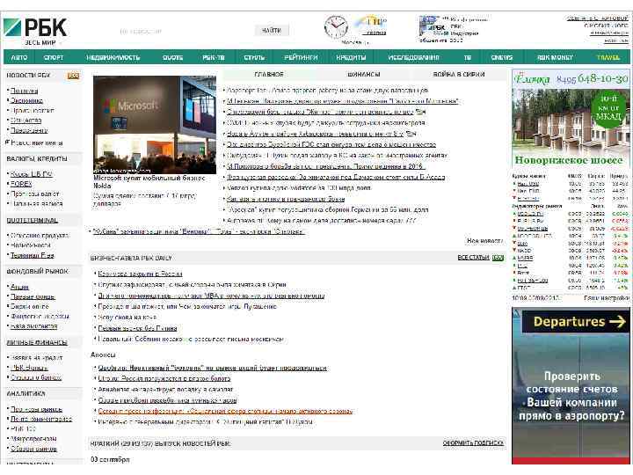Viewport: 633px width, 475px height.
Task: Open the РБК logo home link
Action: pos(35,28)
